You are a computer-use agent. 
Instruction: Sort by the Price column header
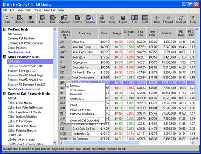(104, 33)
